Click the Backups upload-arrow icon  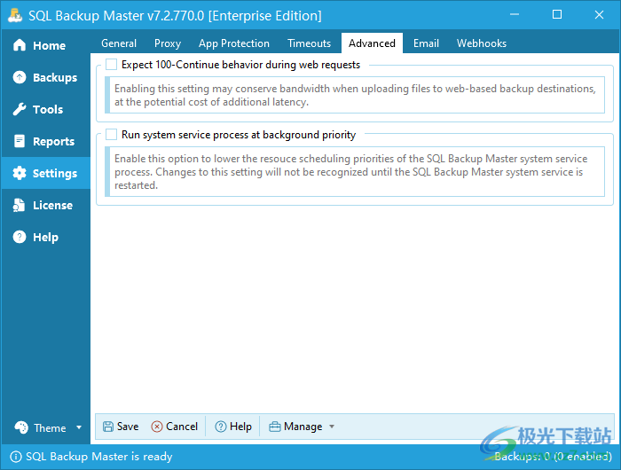tap(19, 77)
